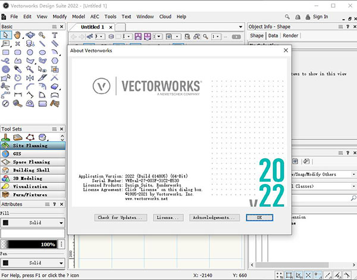
Task: Open the AEC menu
Action: point(95,17)
